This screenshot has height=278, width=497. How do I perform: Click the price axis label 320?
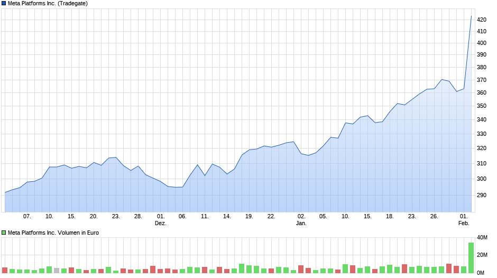pos(482,149)
